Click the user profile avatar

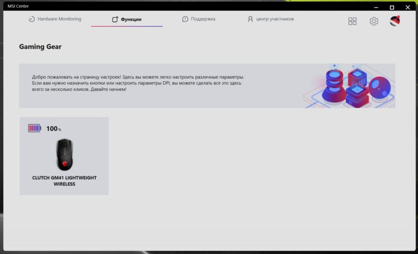coord(395,21)
